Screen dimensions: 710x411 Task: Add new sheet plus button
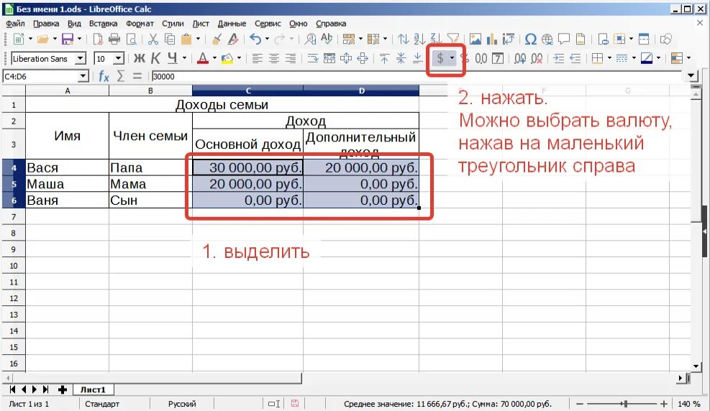[63, 389]
